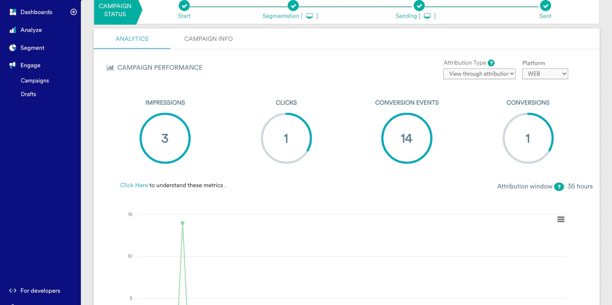
Task: Switch to the CAMPAIGN INFO tab
Action: click(x=208, y=39)
